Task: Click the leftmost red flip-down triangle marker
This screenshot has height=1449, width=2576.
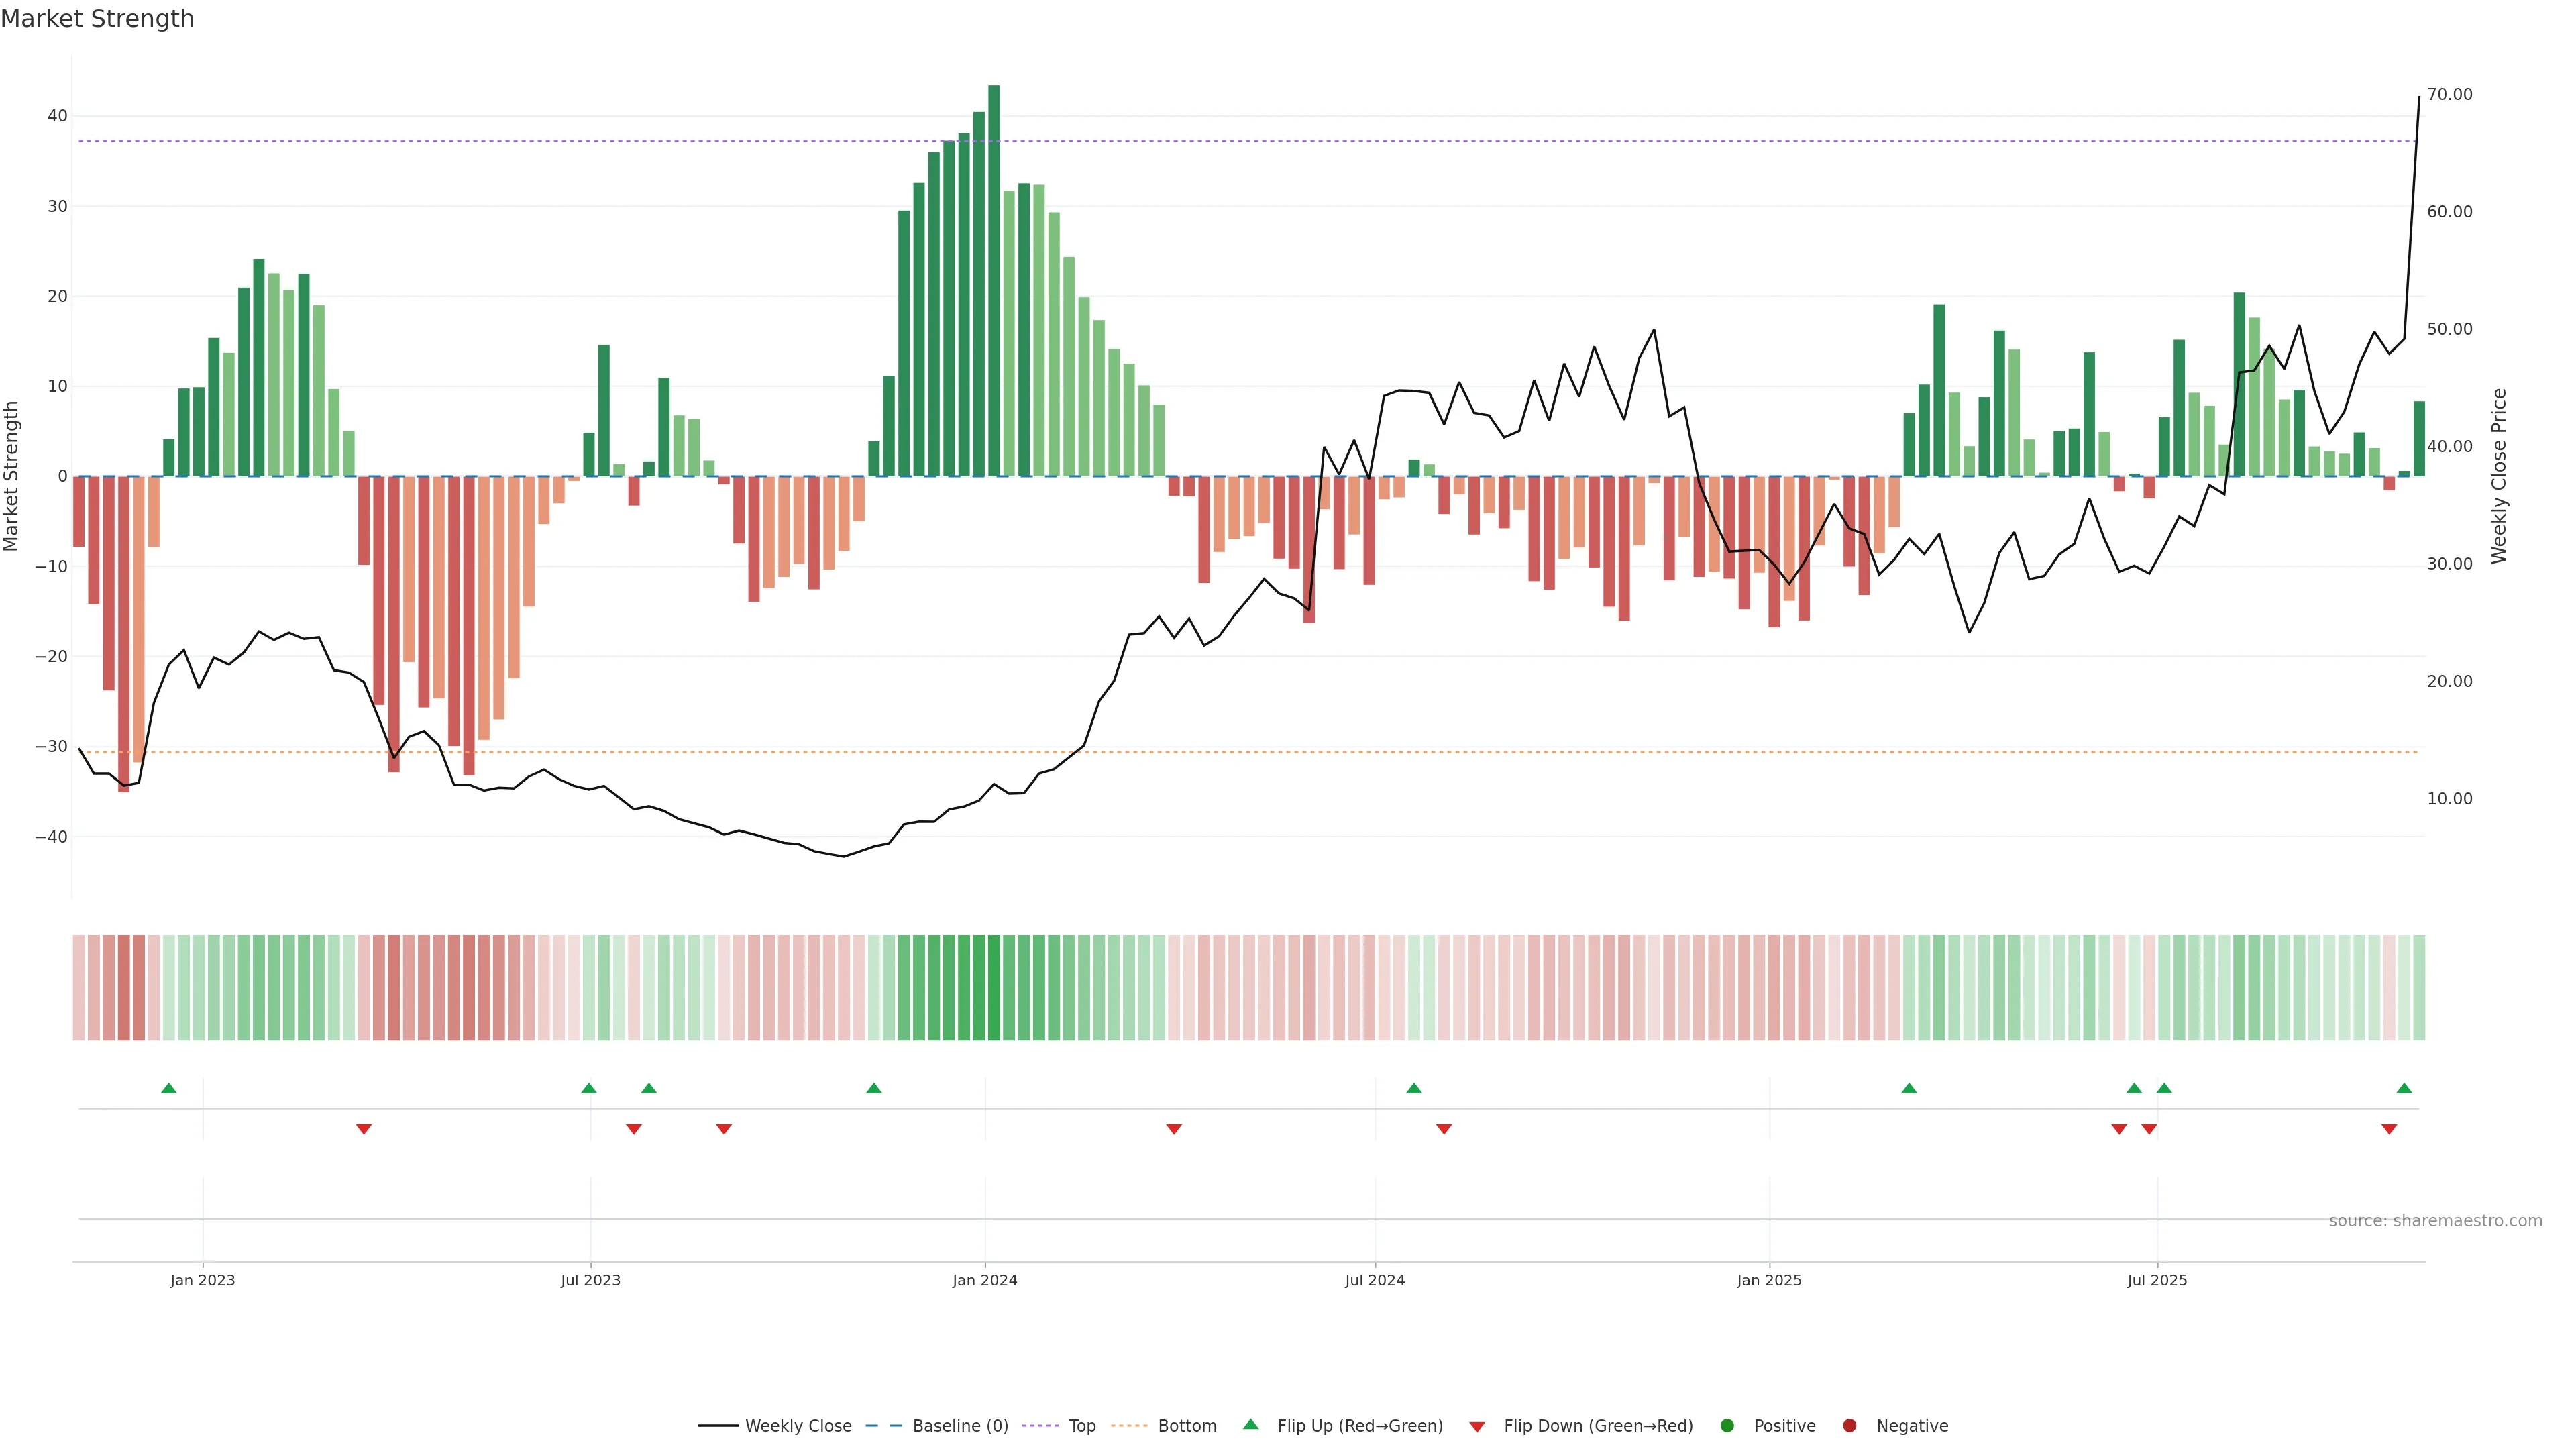Action: click(x=364, y=1129)
